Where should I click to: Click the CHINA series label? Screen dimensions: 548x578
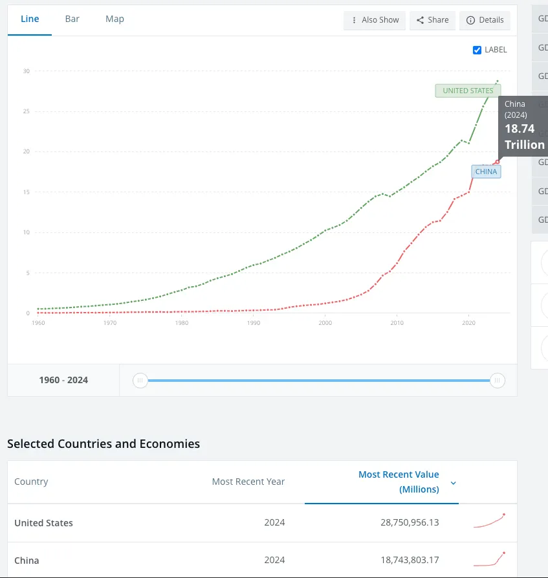click(486, 172)
